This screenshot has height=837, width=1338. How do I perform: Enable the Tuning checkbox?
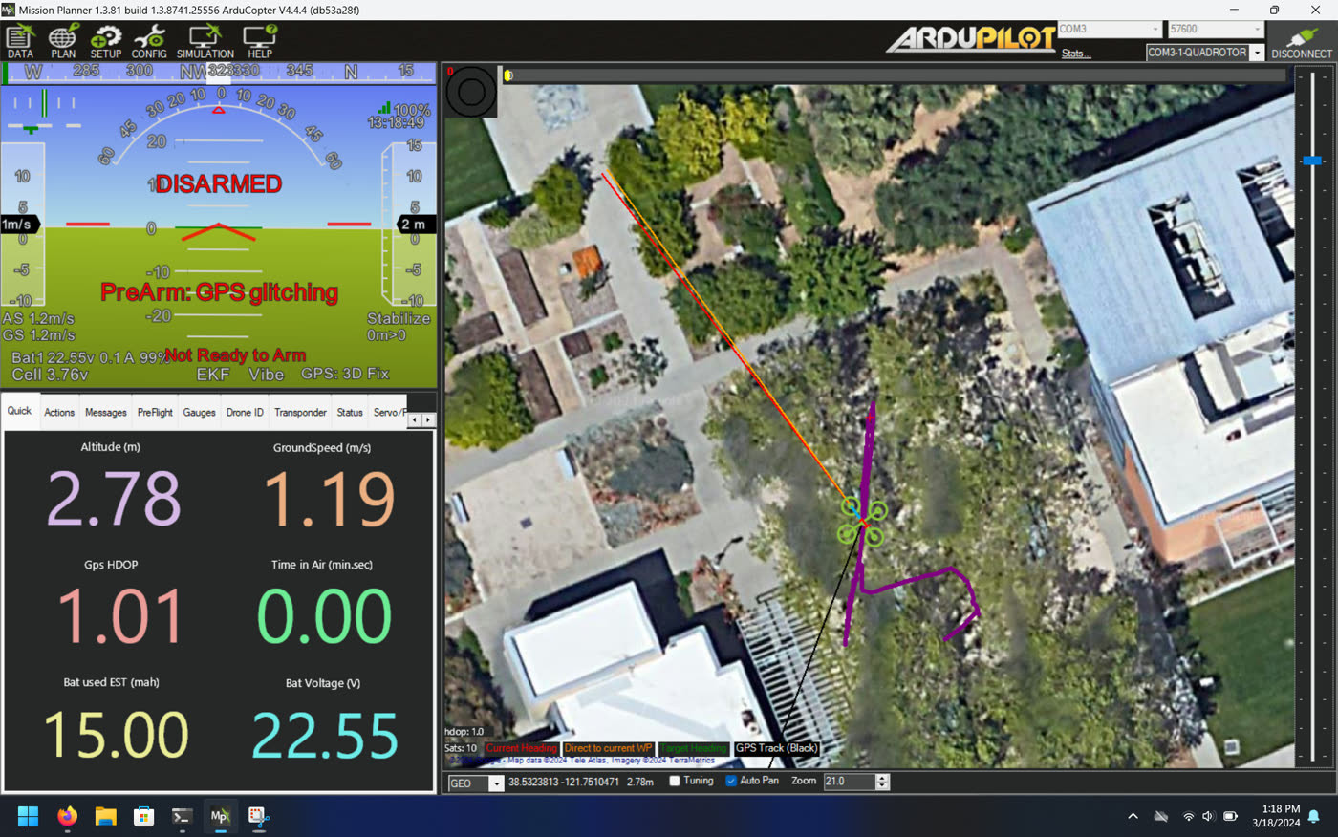click(x=675, y=782)
